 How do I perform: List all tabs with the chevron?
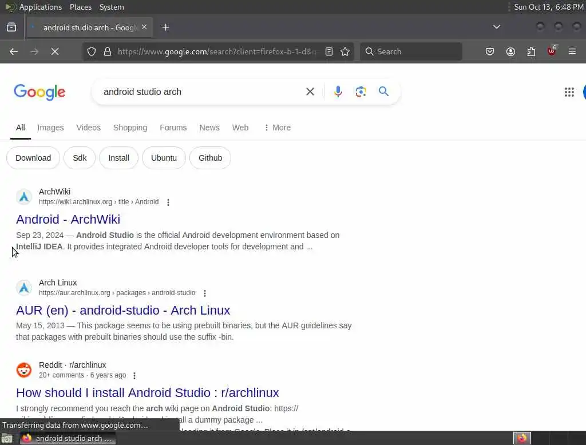pos(496,27)
